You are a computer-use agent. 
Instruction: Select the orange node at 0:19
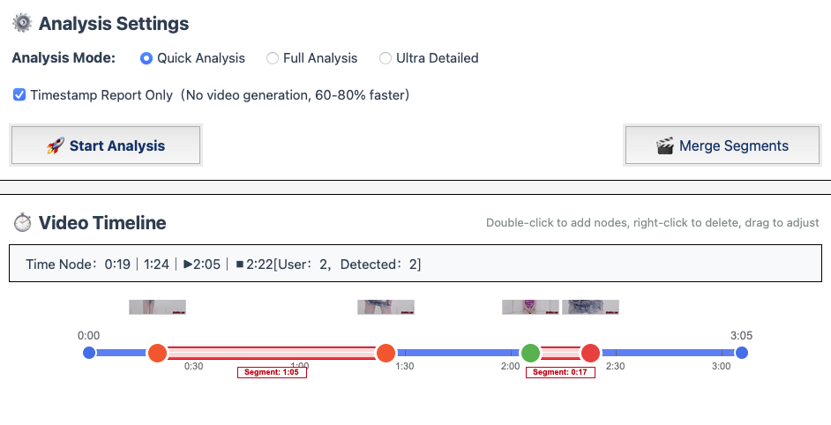point(157,354)
